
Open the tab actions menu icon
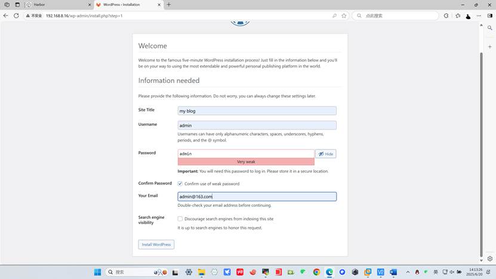pyautogui.click(x=17, y=4)
